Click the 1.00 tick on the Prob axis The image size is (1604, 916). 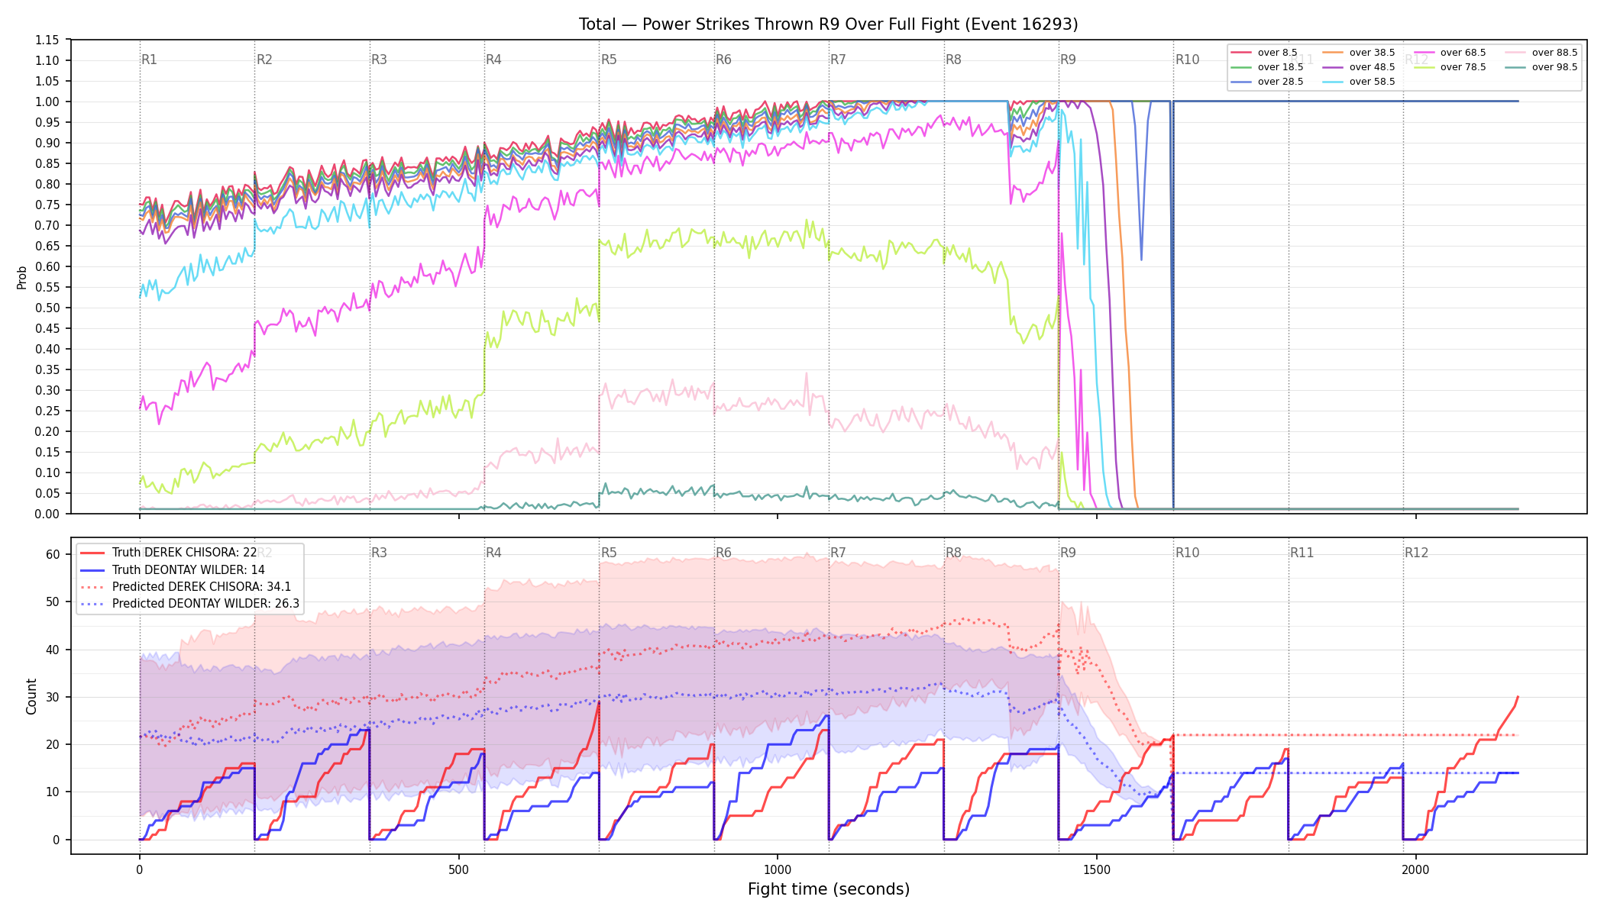47,102
